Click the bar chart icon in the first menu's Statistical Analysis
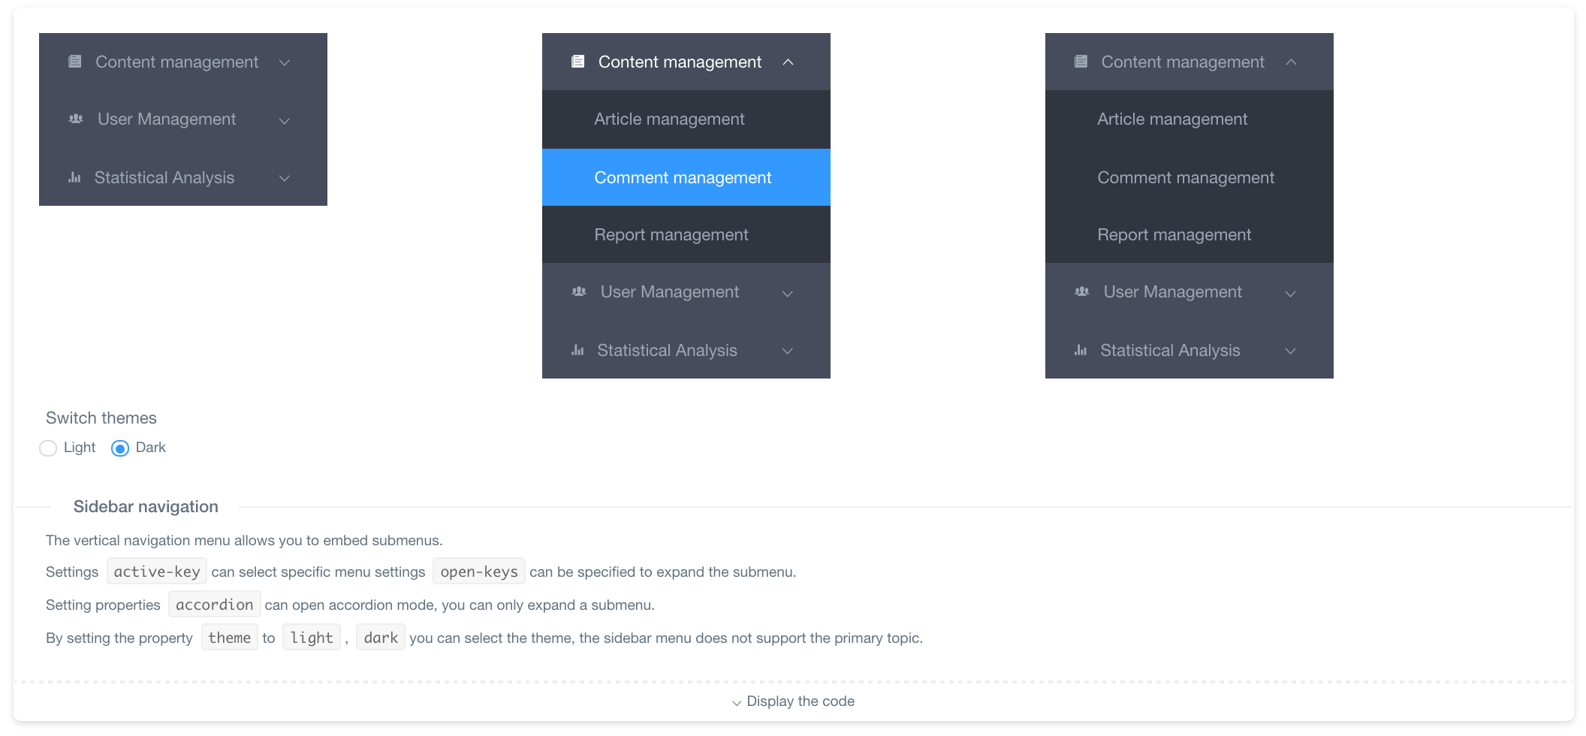This screenshot has width=1586, height=736. tap(74, 178)
